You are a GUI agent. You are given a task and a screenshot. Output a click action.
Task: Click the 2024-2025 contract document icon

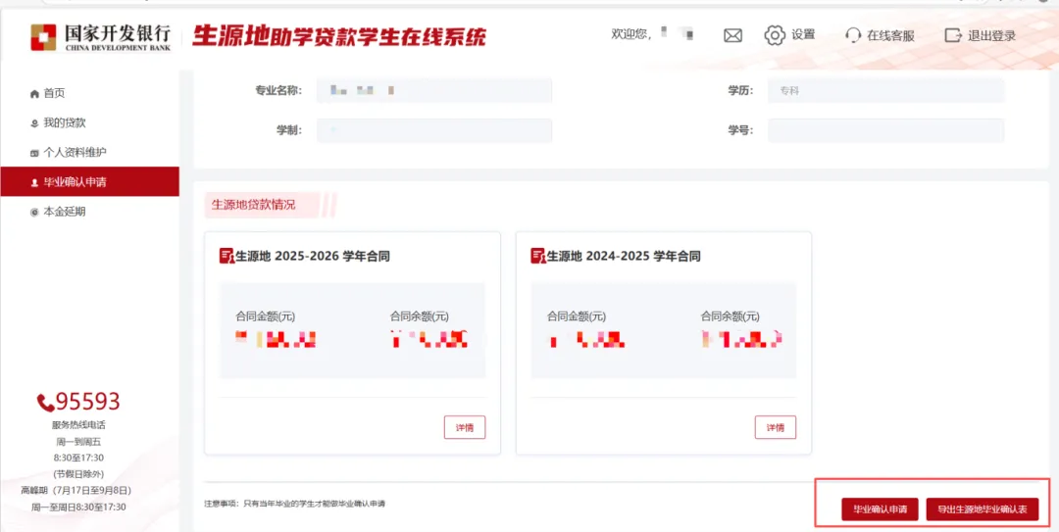pos(537,256)
